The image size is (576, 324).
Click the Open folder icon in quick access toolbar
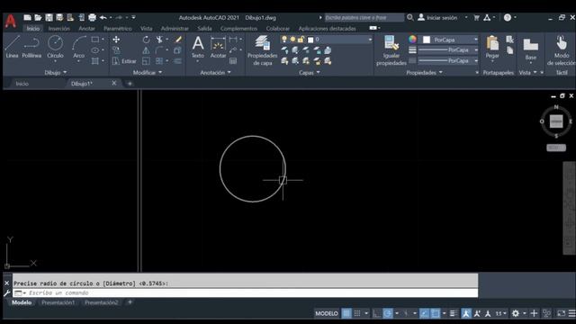(x=38, y=17)
